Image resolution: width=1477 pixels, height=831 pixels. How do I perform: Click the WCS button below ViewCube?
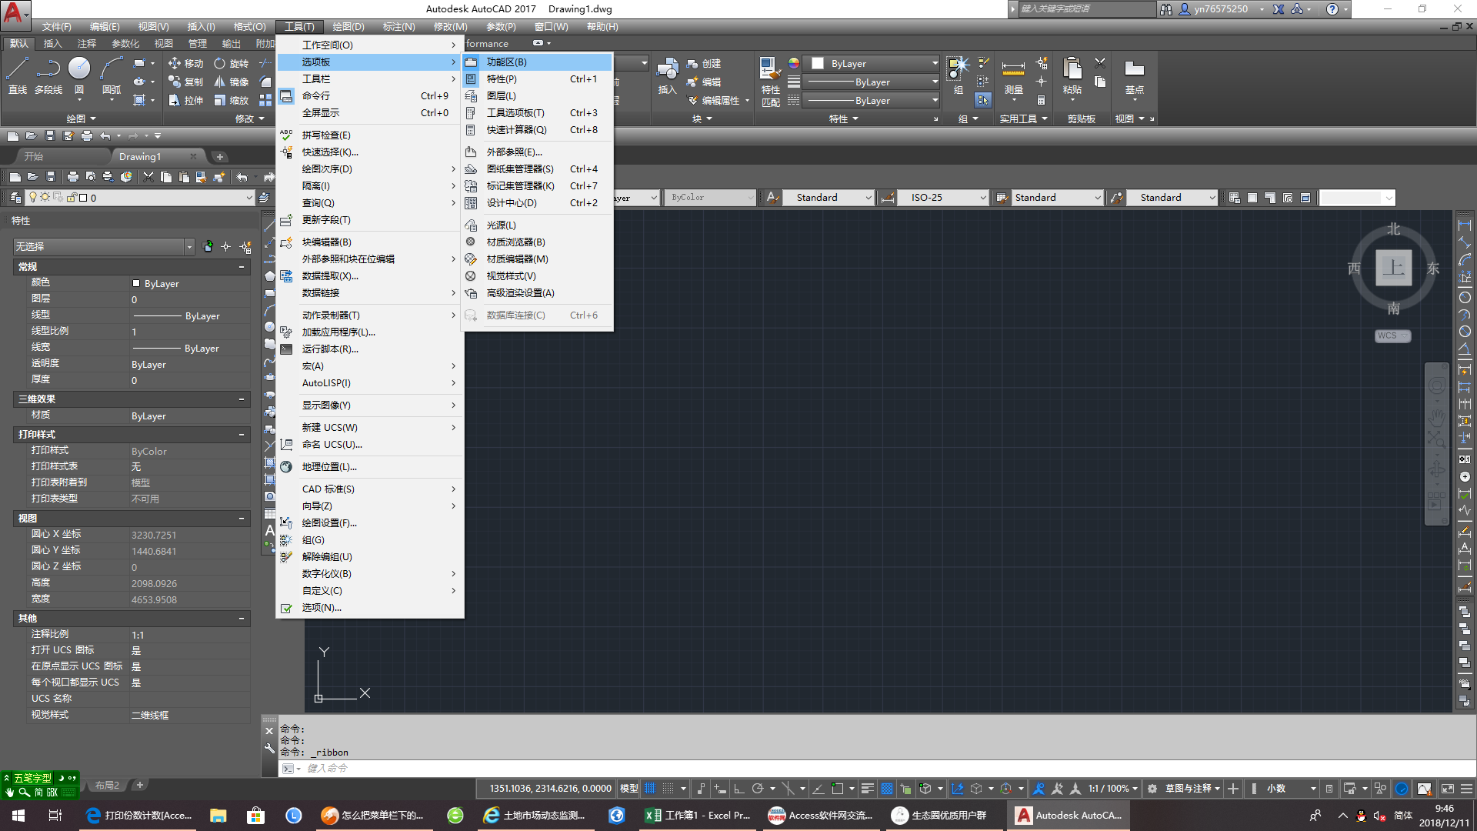[x=1392, y=336]
